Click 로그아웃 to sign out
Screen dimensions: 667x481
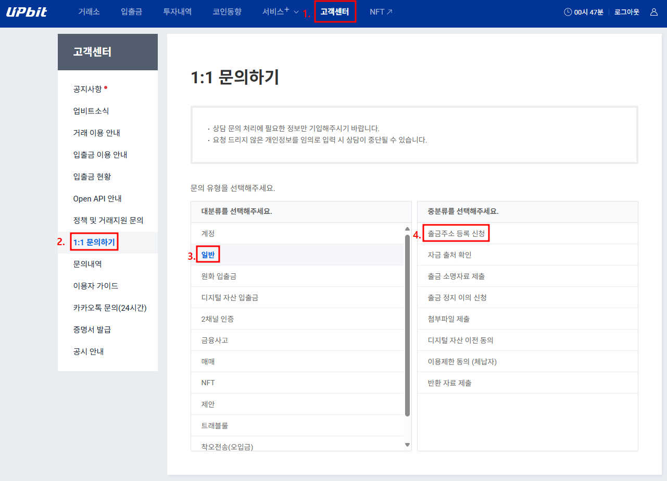coord(626,11)
